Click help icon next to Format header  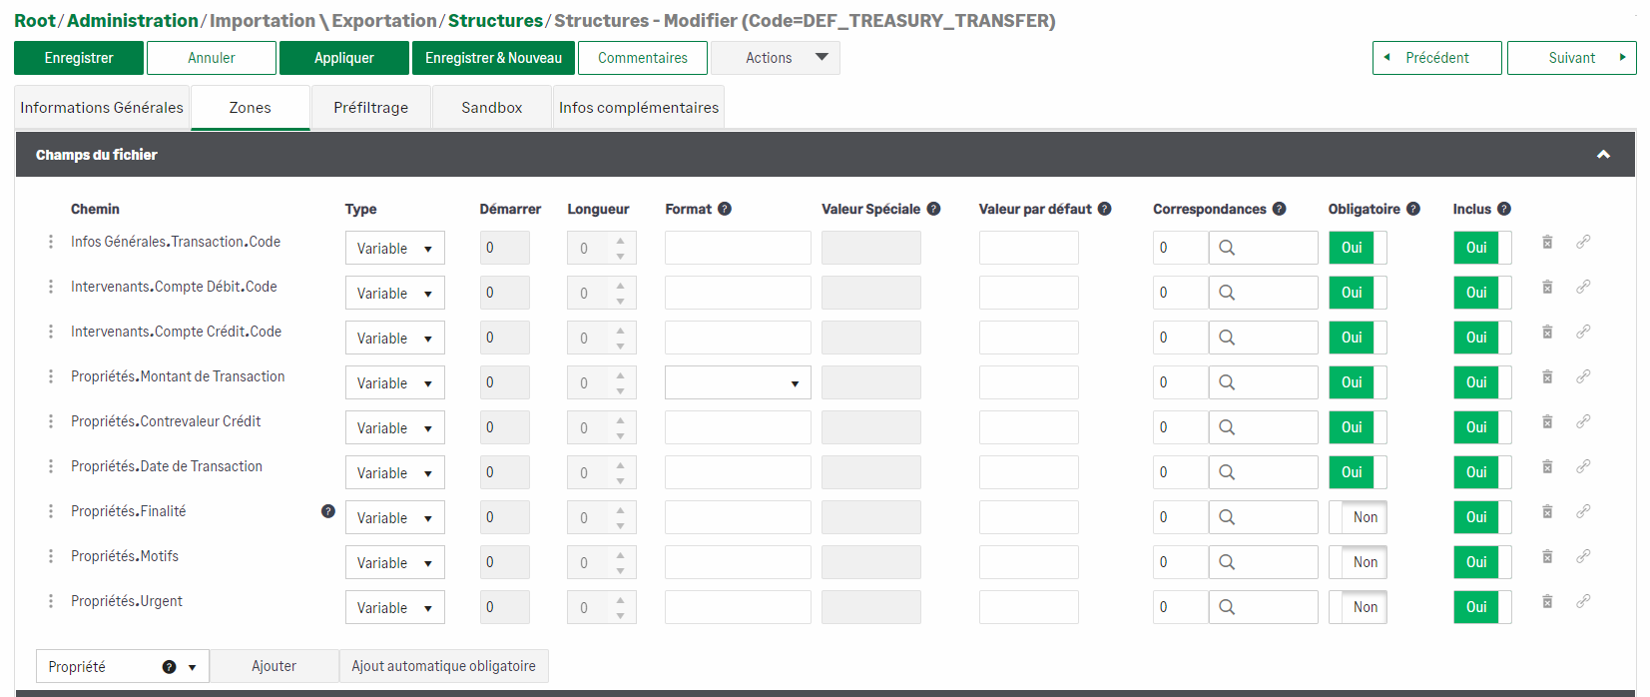pos(725,209)
